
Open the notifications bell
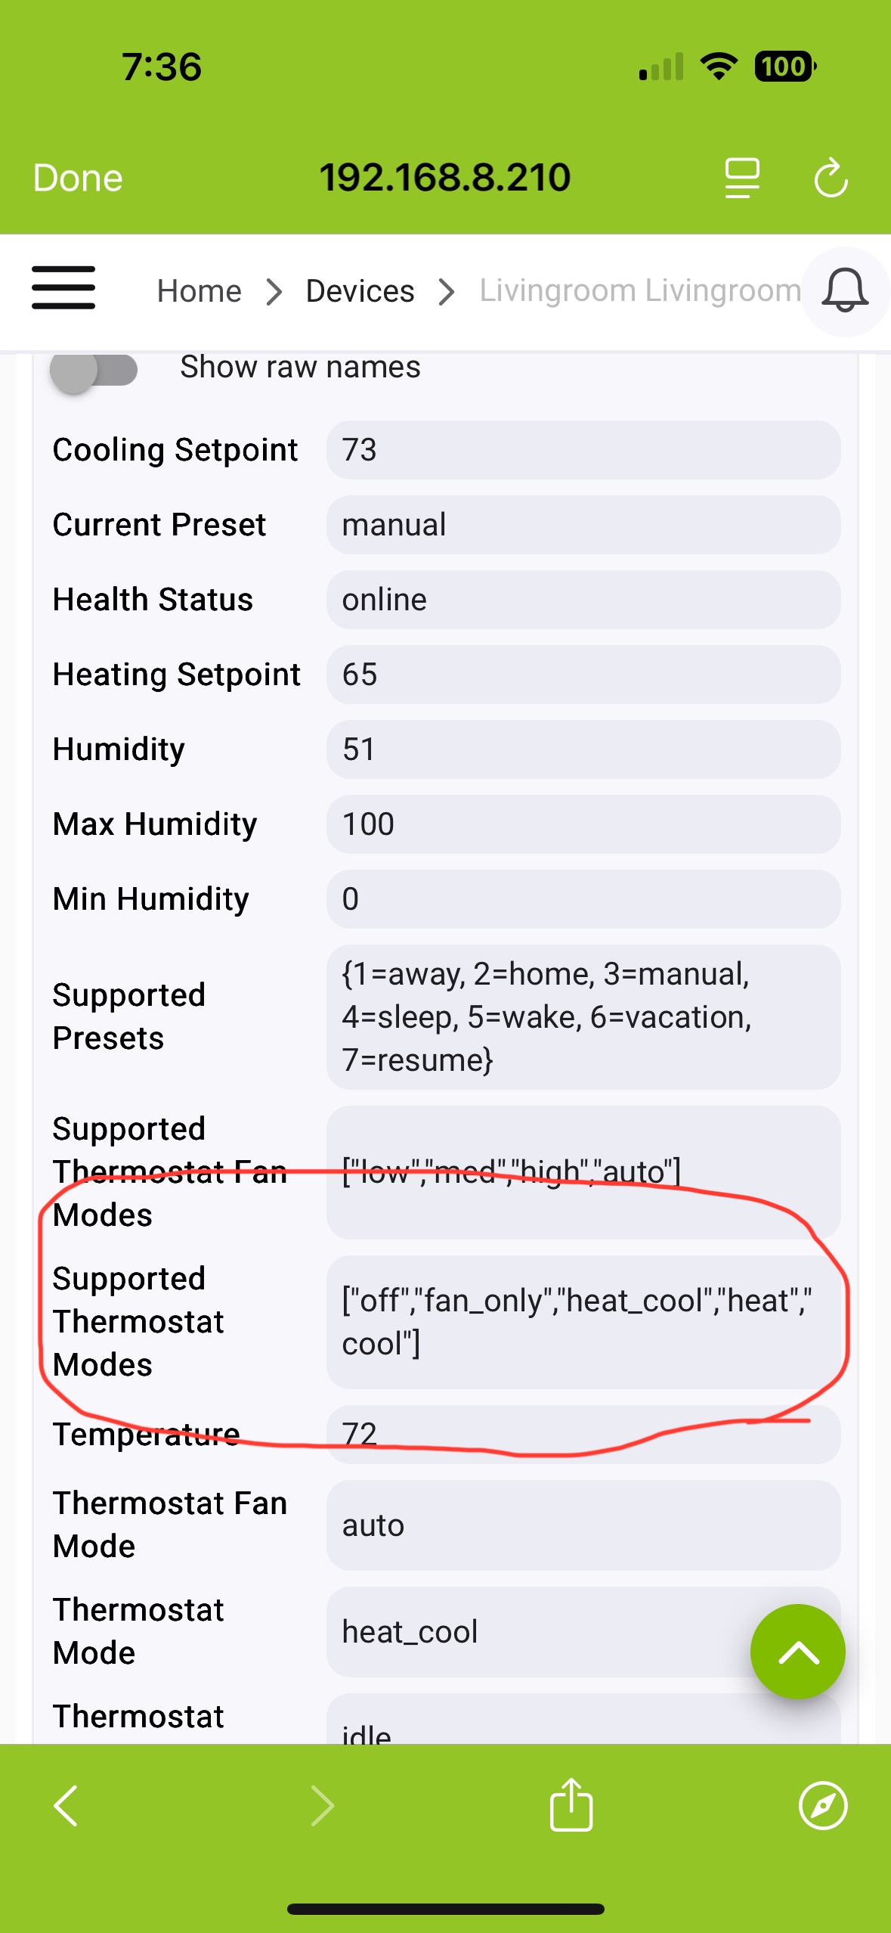pyautogui.click(x=844, y=291)
